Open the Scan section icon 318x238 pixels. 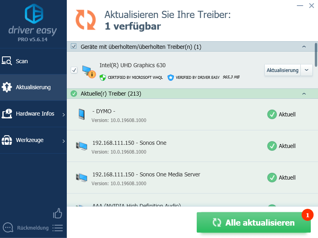coord(7,61)
